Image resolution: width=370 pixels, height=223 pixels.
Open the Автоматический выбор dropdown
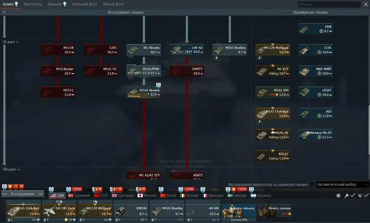click(342, 185)
